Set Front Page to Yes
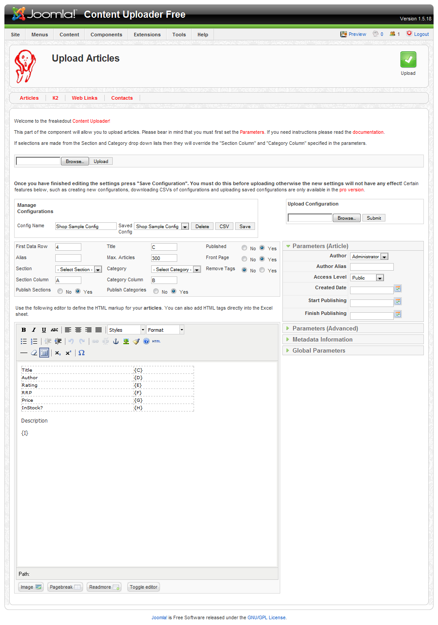The width and height of the screenshot is (438, 625). (262, 259)
